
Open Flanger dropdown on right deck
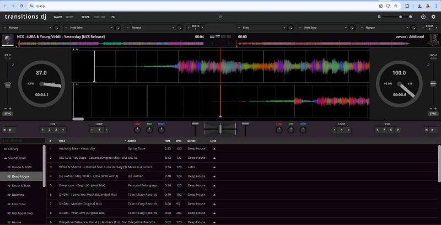click(387, 28)
